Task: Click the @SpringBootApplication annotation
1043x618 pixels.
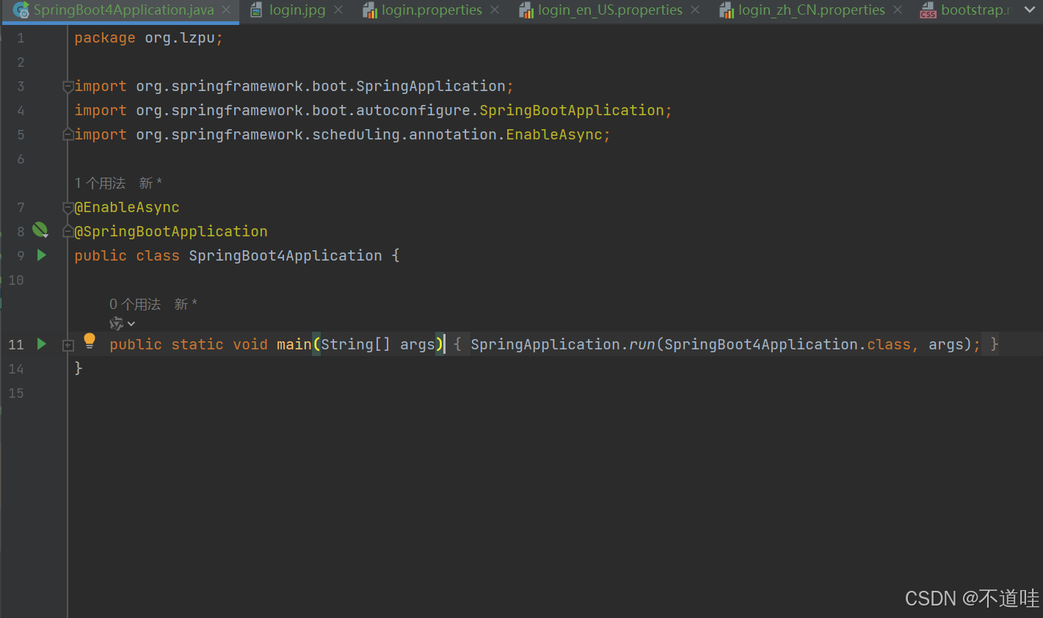Action: coord(171,231)
